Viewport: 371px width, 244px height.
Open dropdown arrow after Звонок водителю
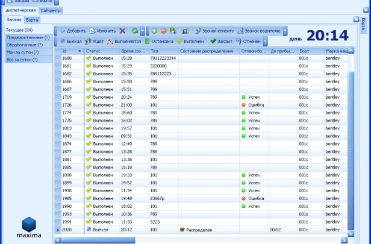(285, 30)
